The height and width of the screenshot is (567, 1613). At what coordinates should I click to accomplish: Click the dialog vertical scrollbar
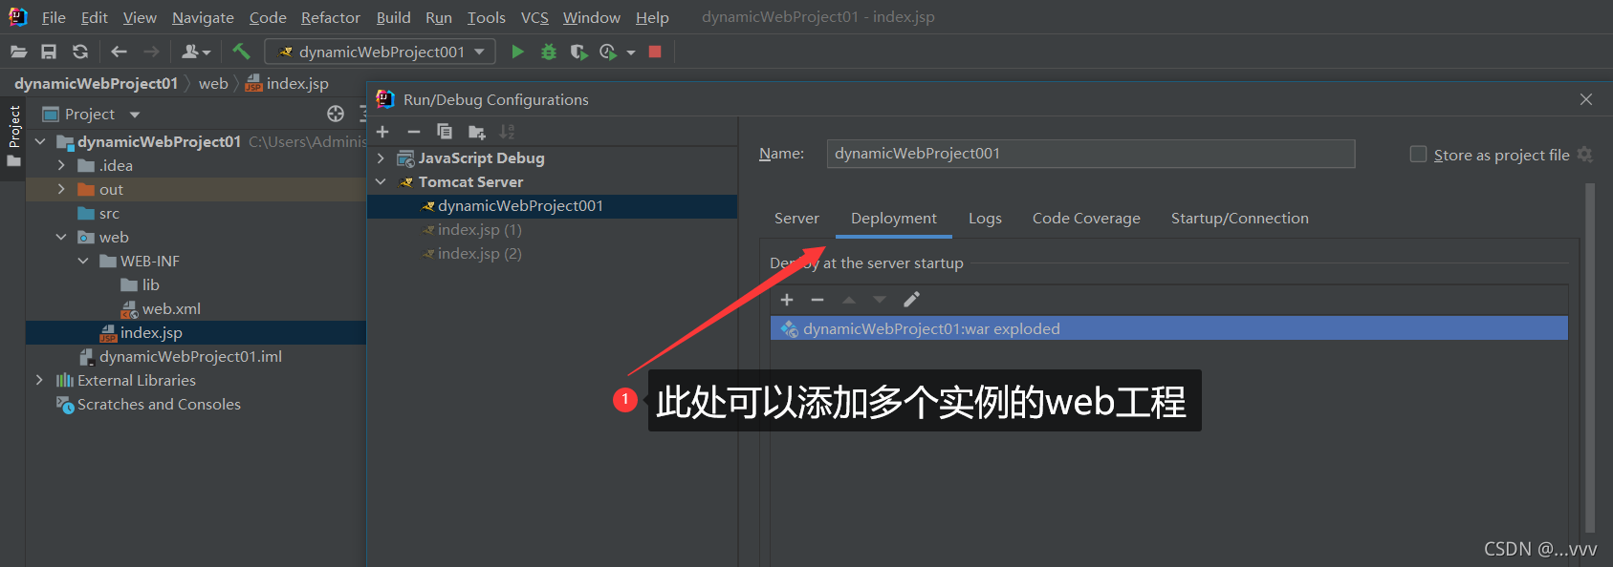1590,358
